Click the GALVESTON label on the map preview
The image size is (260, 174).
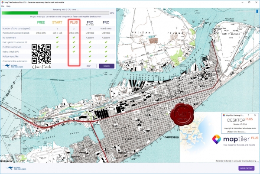[x=172, y=137]
